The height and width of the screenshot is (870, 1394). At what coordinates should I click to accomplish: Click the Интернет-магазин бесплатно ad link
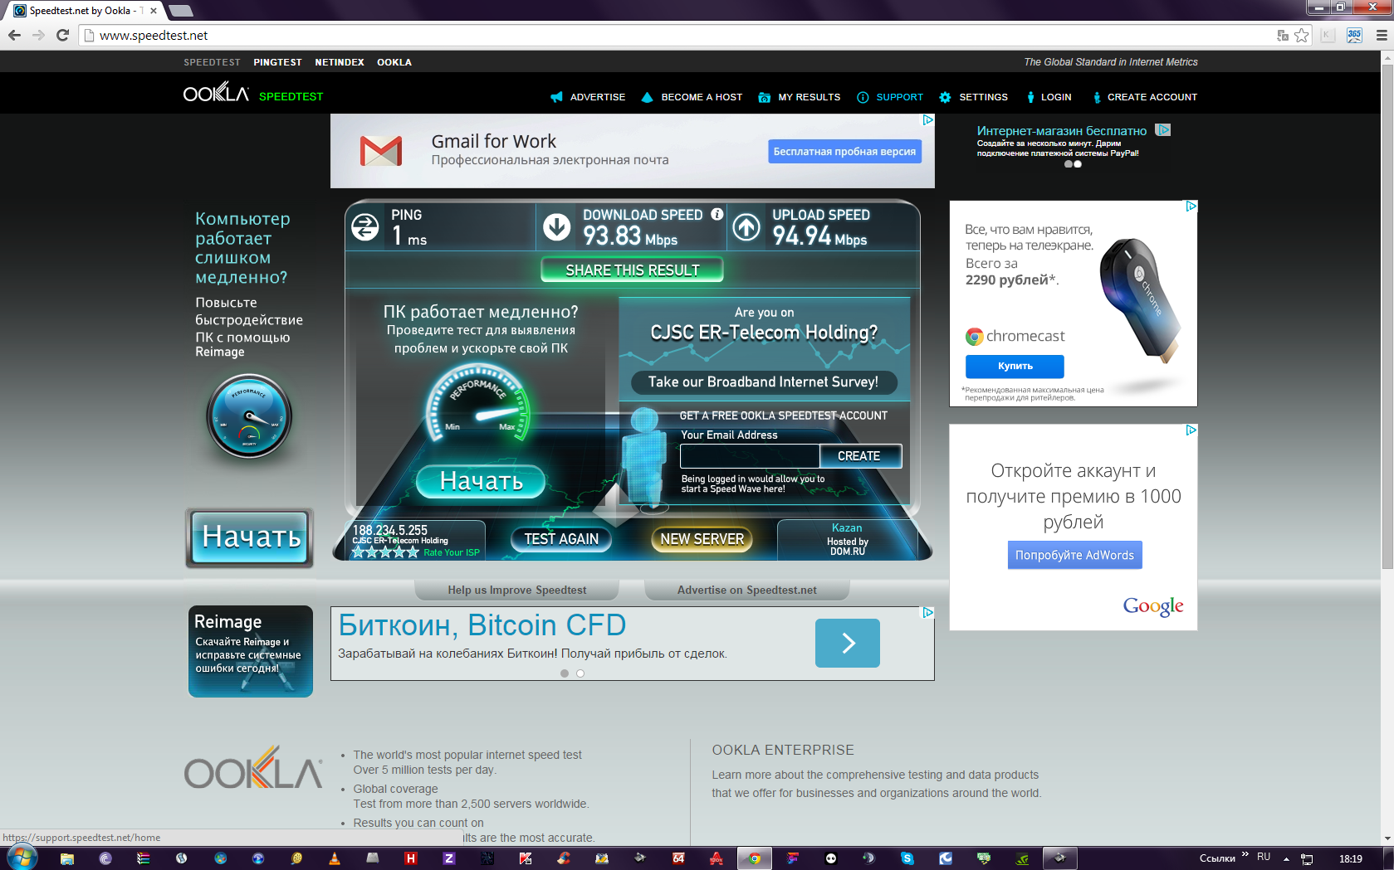(1061, 131)
